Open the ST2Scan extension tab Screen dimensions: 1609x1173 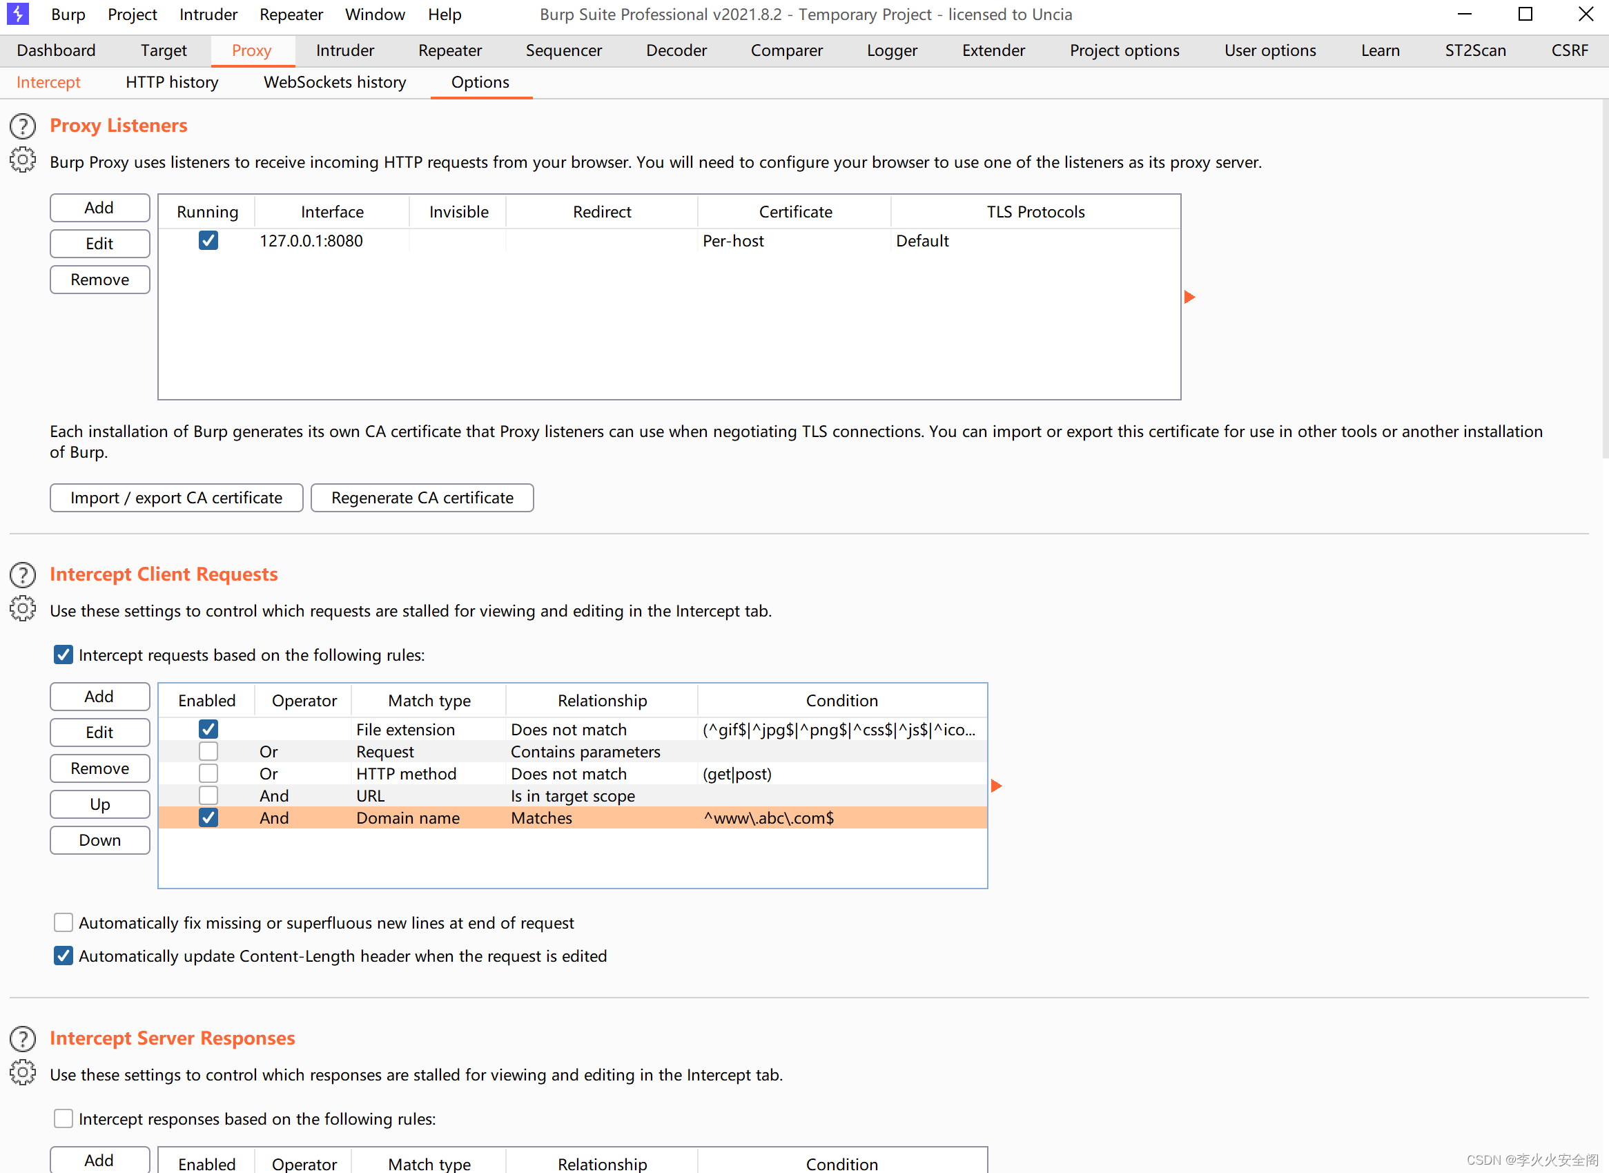[1475, 50]
